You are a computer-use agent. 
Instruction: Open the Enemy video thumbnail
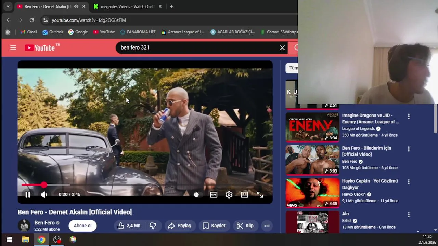click(312, 127)
